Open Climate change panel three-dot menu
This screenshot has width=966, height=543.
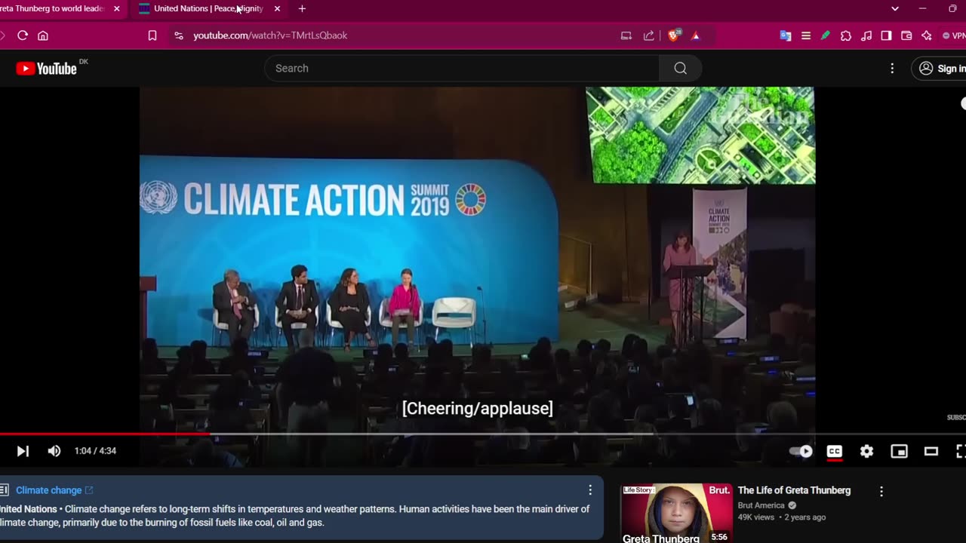point(590,490)
